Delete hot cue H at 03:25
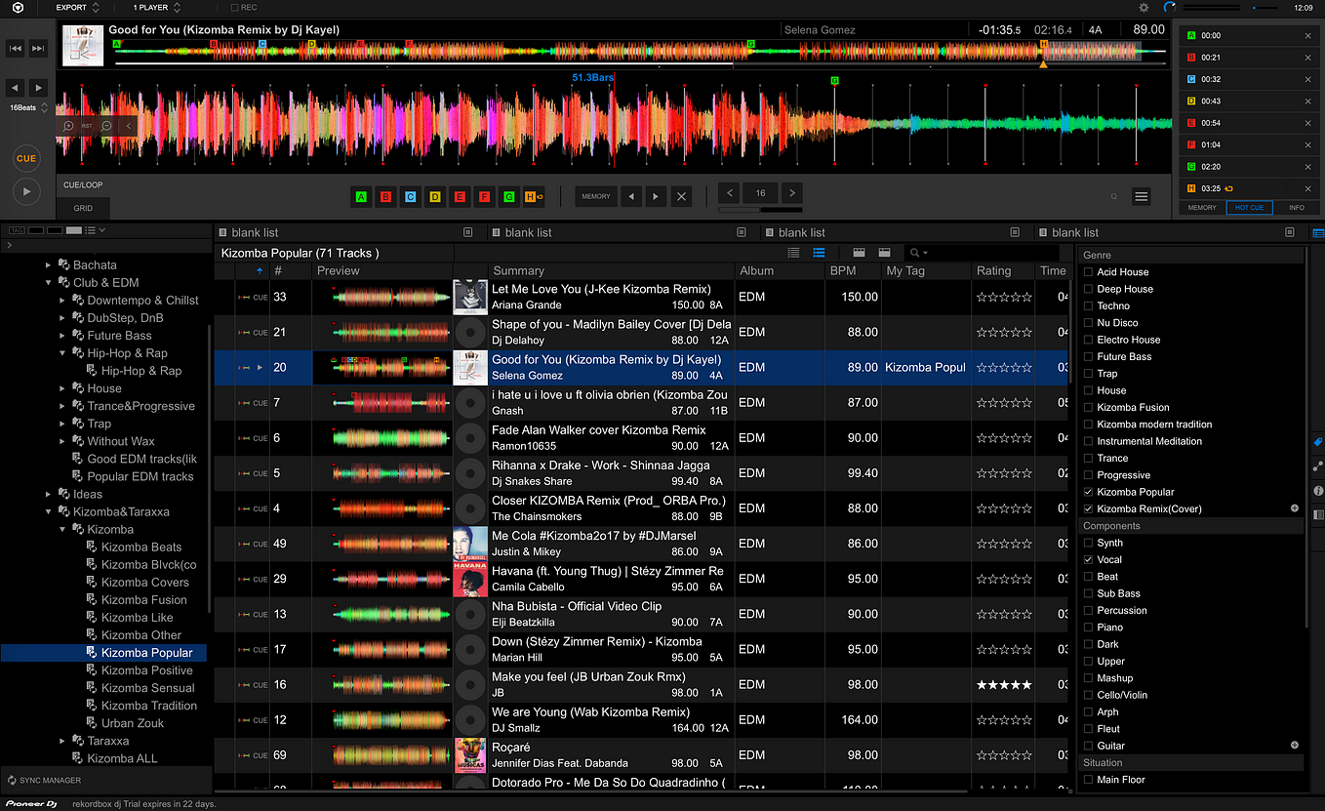Viewport: 1325px width, 811px height. point(1307,188)
